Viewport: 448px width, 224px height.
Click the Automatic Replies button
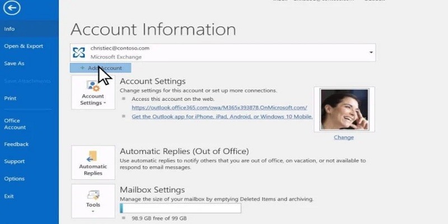click(x=93, y=162)
